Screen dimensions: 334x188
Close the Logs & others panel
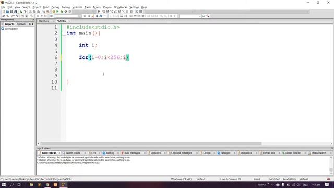[x=332, y=148]
